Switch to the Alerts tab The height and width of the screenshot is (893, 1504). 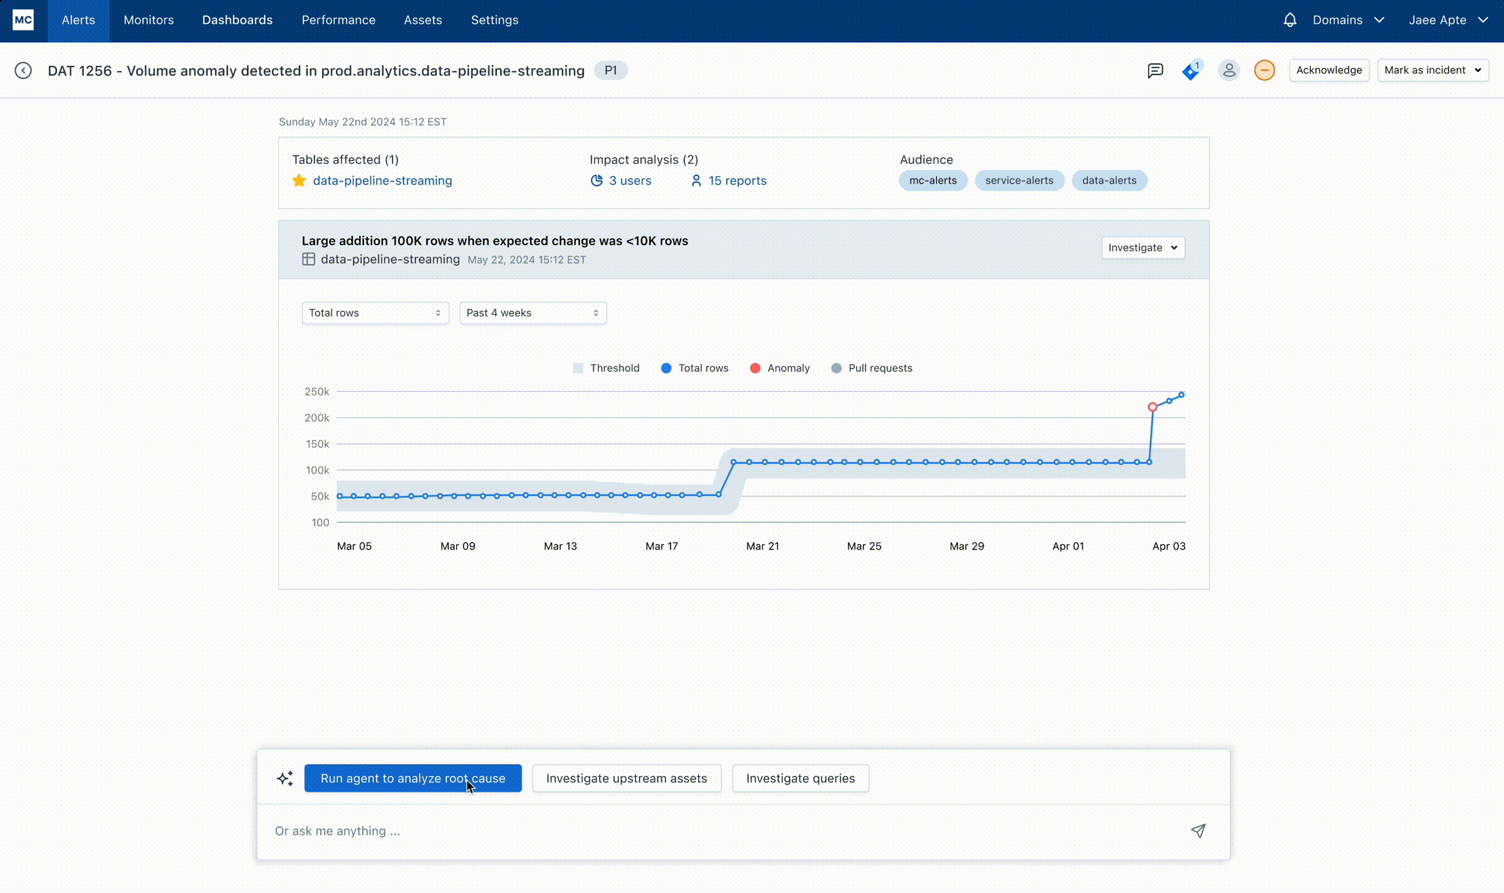tap(78, 20)
